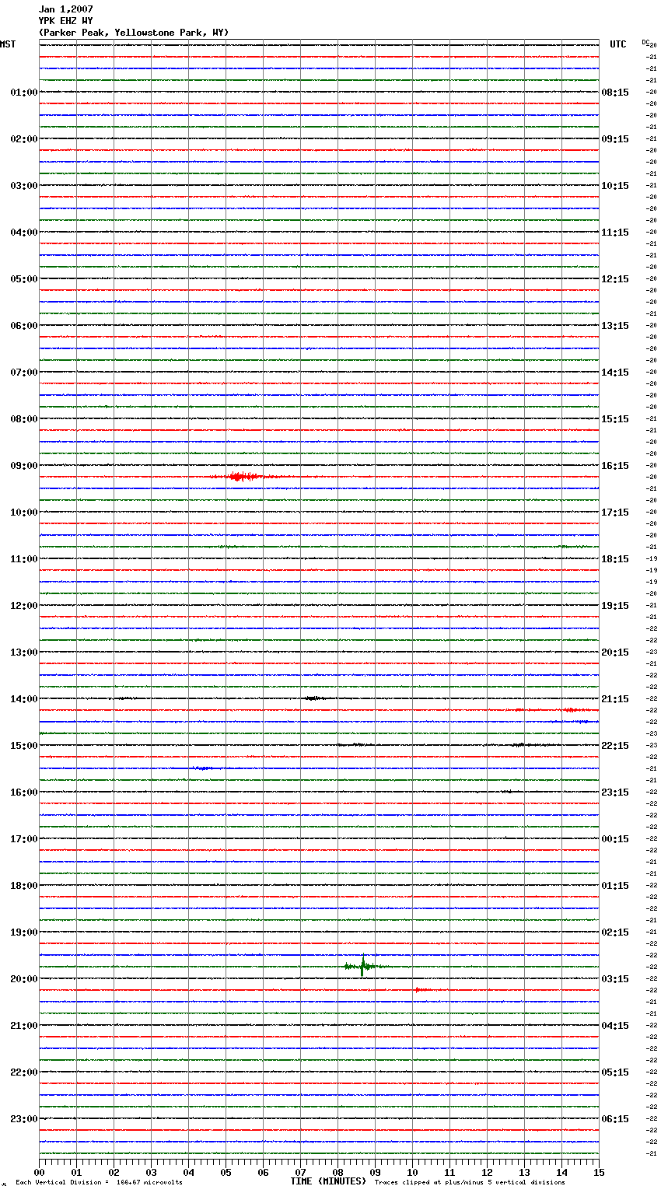This screenshot has width=661, height=1193.
Task: Click the UTC '13:15' time label
Action: (615, 326)
